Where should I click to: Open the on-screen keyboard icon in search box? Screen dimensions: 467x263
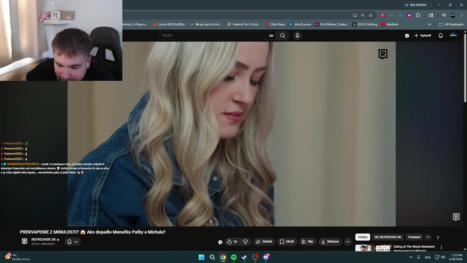(x=271, y=35)
